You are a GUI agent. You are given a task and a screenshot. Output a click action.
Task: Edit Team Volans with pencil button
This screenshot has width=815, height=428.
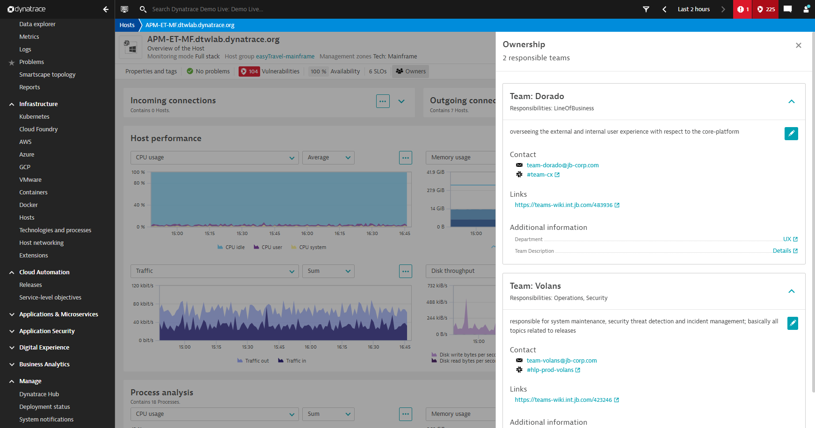793,323
